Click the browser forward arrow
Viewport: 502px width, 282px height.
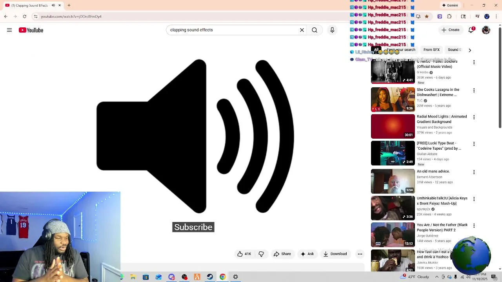(15, 16)
